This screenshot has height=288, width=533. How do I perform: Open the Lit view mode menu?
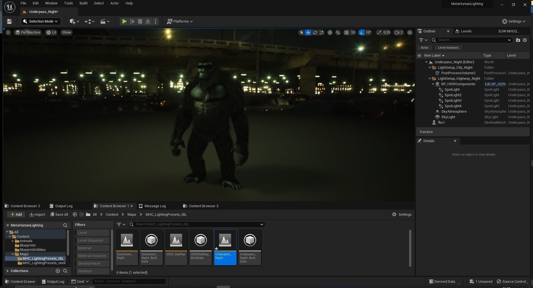click(51, 32)
